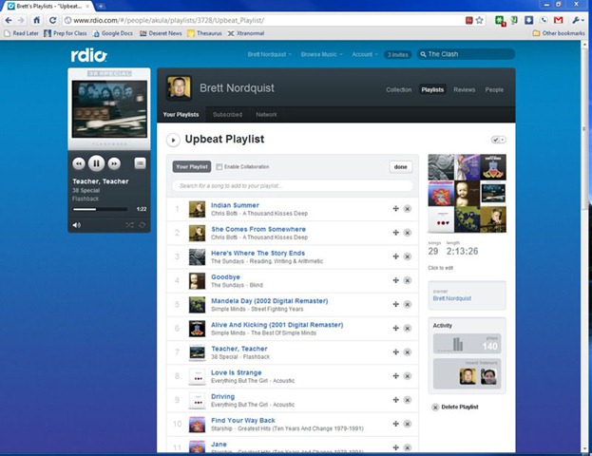Open the Reviews section
The height and width of the screenshot is (456, 592).
pyautogui.click(x=464, y=89)
